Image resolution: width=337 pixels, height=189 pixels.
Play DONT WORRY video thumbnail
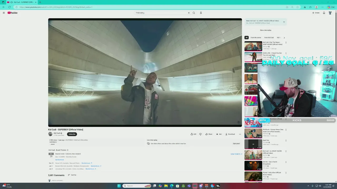[x=253, y=46]
